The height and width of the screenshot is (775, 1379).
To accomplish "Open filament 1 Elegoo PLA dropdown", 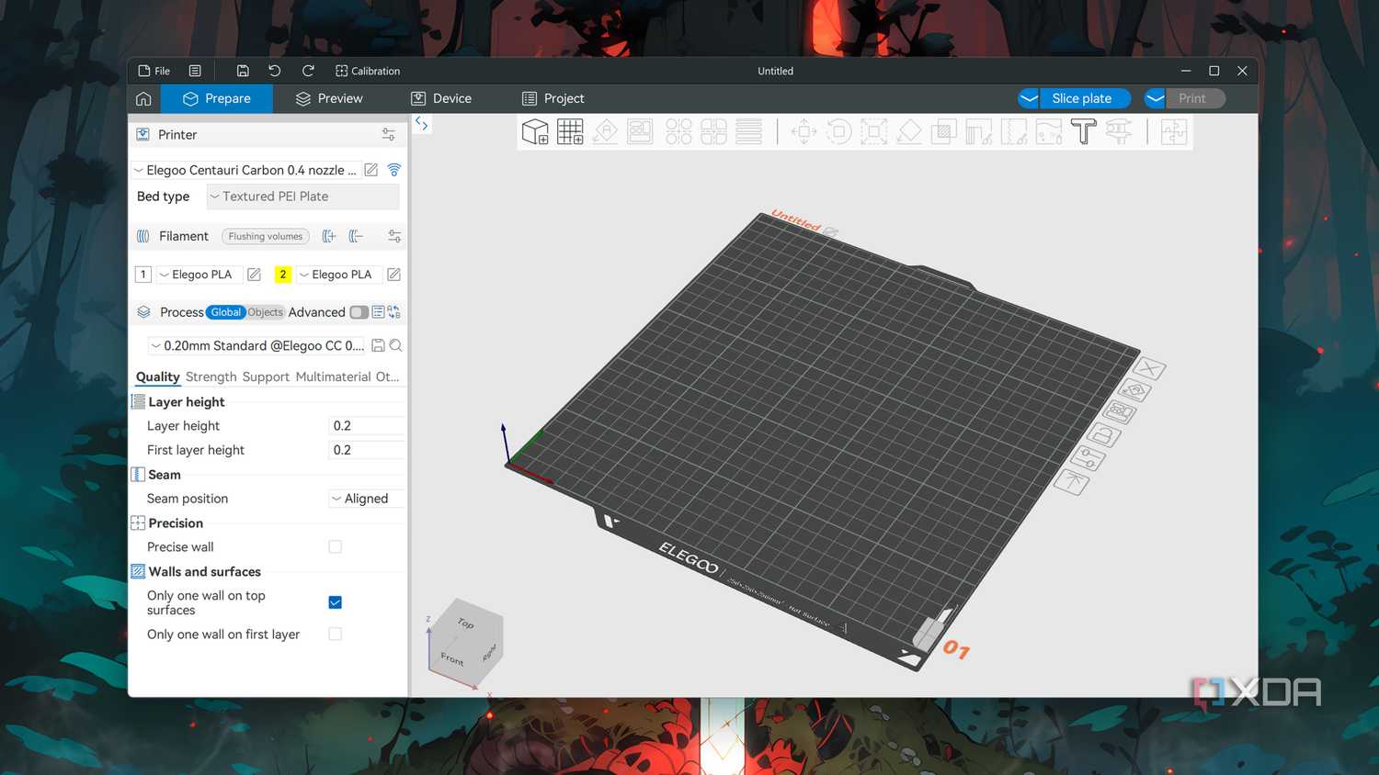I will [x=199, y=275].
